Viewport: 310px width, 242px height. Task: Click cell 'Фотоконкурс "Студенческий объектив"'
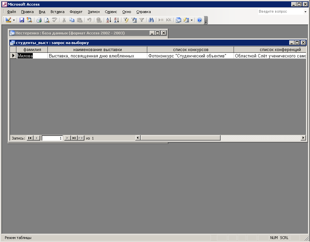[x=190, y=56]
